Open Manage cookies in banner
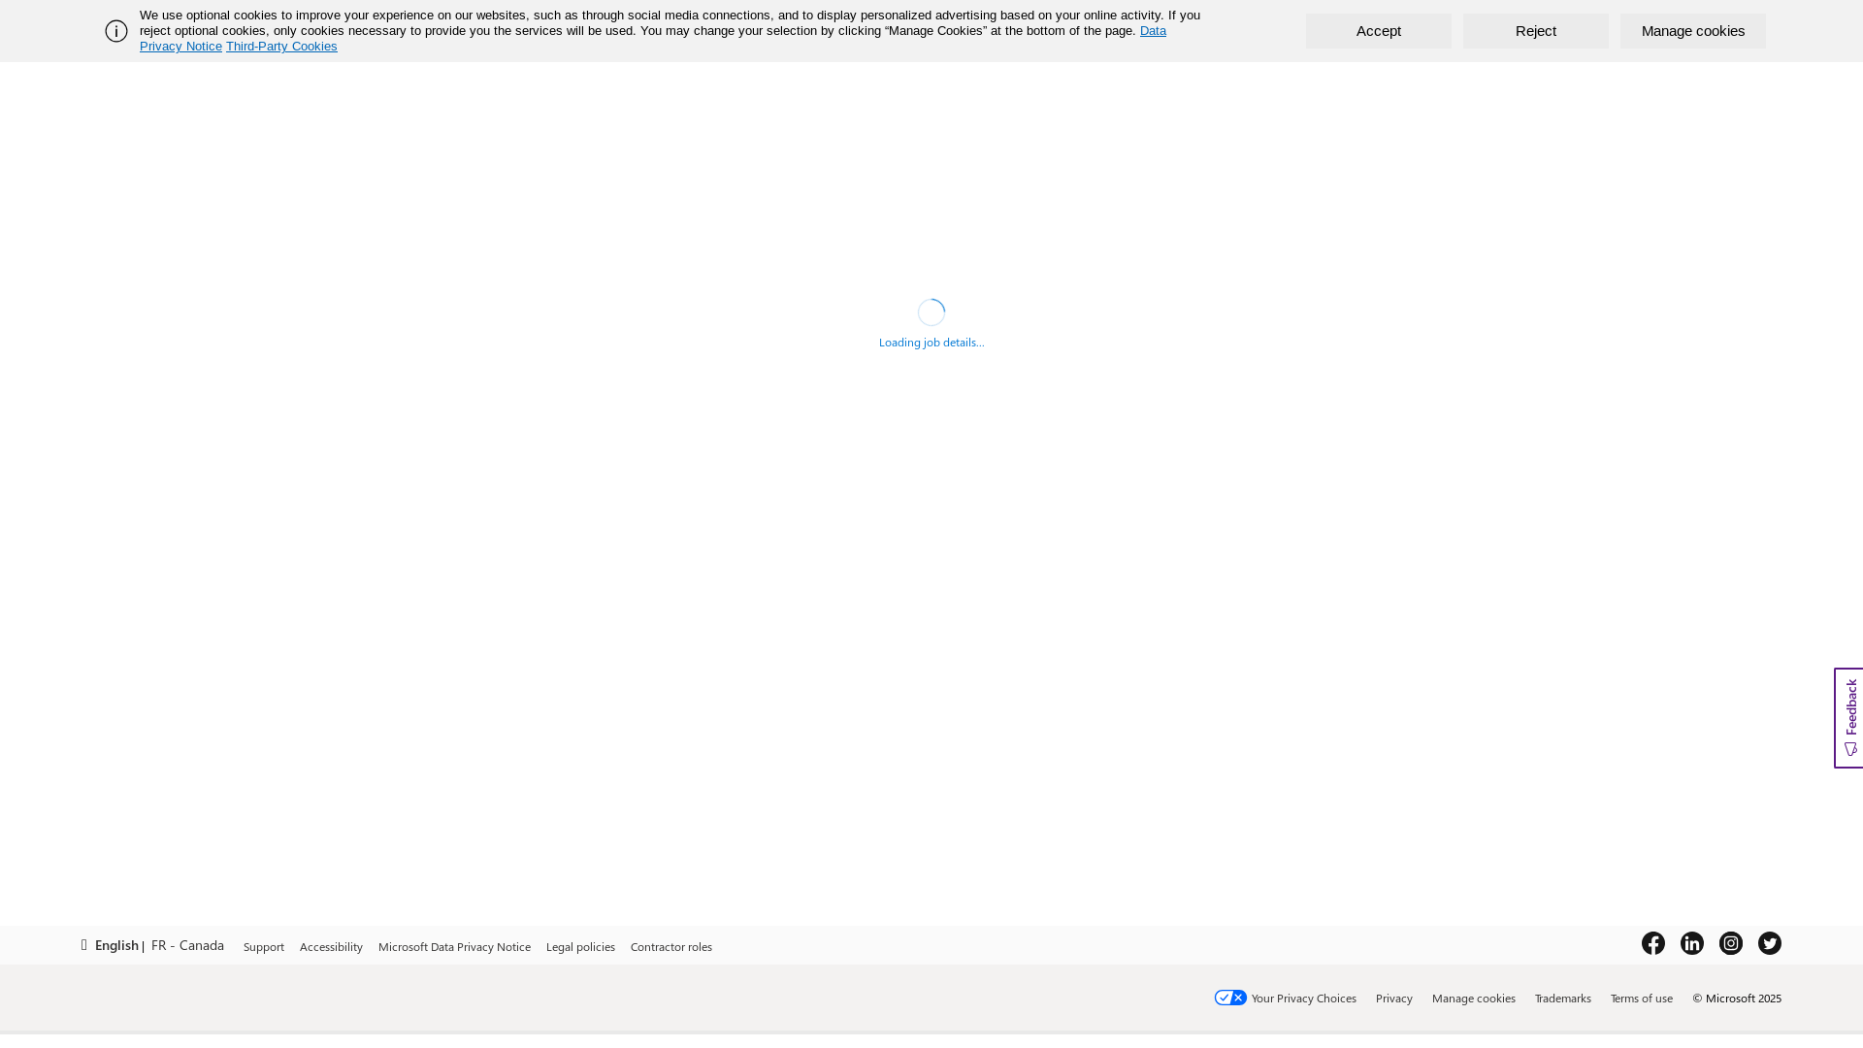Image resolution: width=1863 pixels, height=1048 pixels. tap(1692, 31)
